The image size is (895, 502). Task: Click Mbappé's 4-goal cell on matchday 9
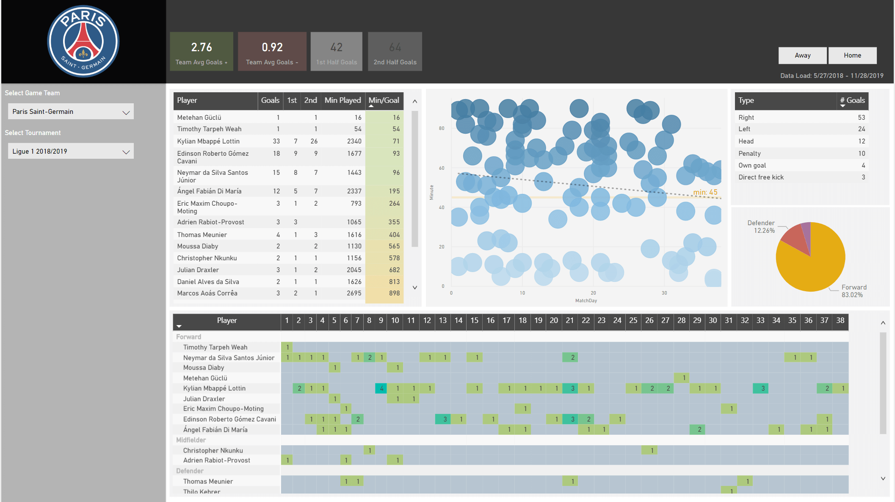pos(381,388)
